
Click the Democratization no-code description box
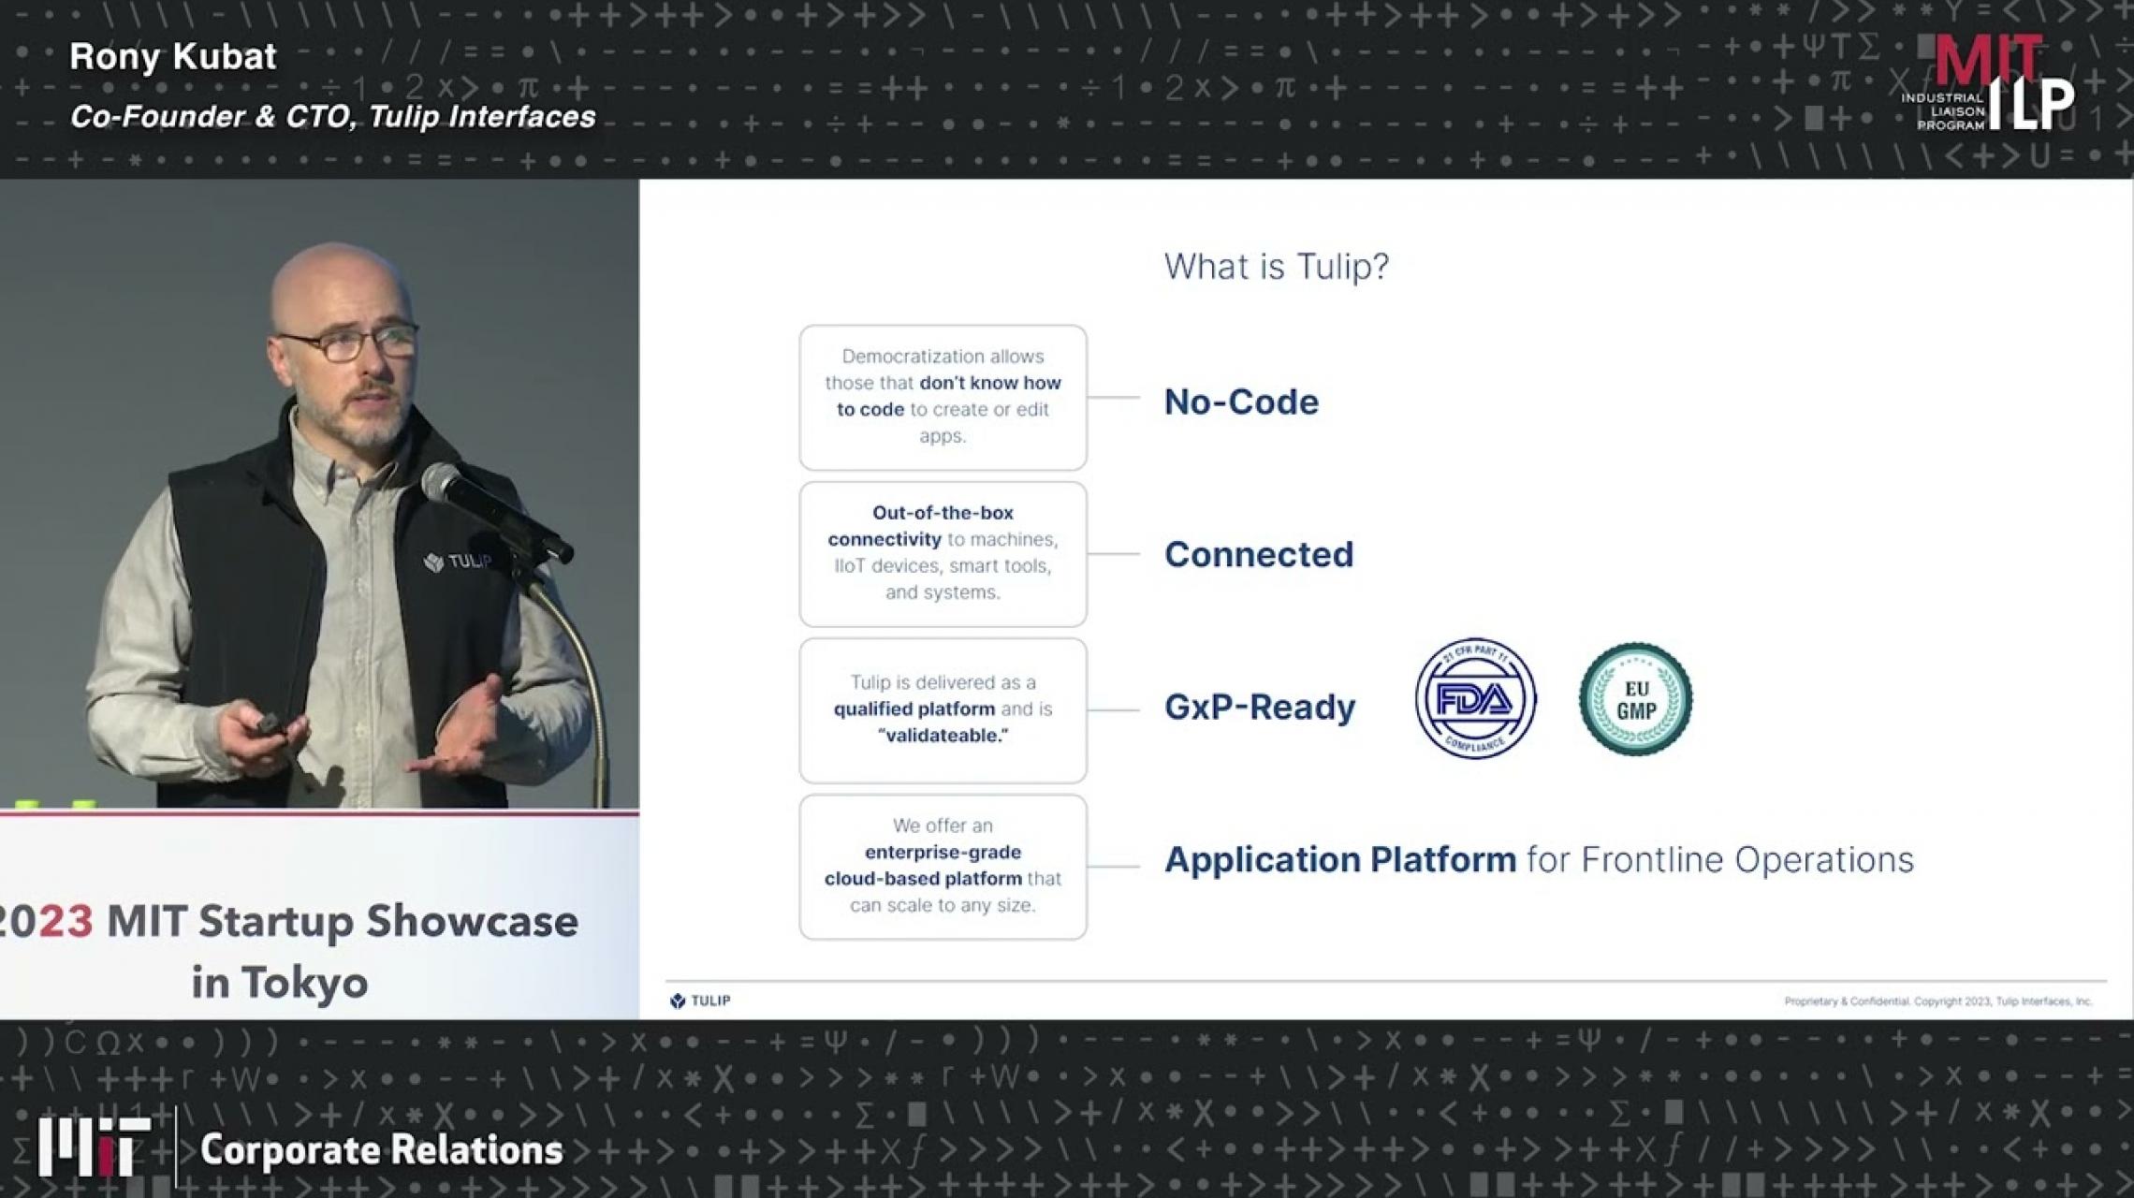point(943,397)
